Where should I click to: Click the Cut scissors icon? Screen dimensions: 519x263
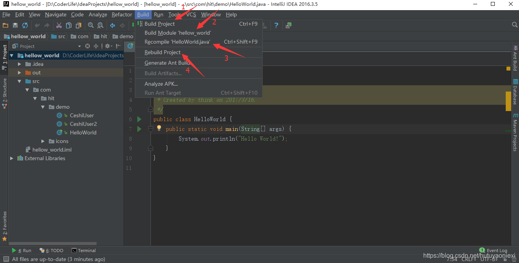coord(59,25)
